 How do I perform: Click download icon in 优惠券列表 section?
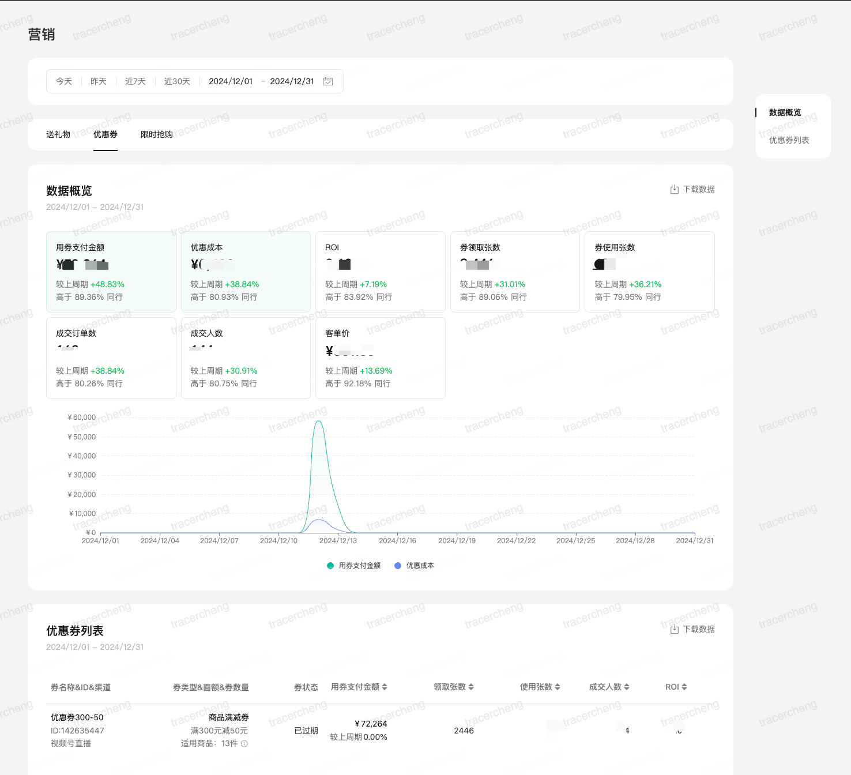674,630
